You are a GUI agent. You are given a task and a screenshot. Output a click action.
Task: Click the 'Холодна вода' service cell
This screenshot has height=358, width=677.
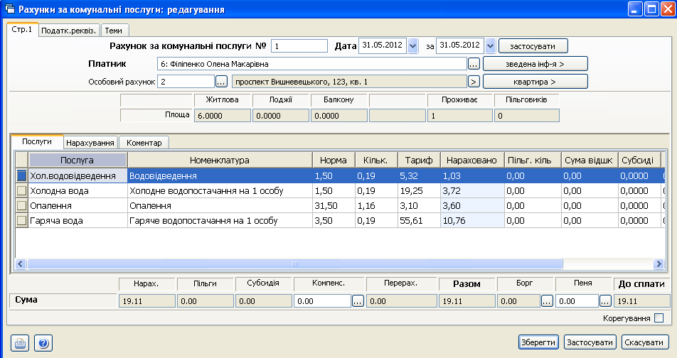(78, 190)
